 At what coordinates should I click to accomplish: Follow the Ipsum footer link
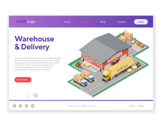pos(141,106)
